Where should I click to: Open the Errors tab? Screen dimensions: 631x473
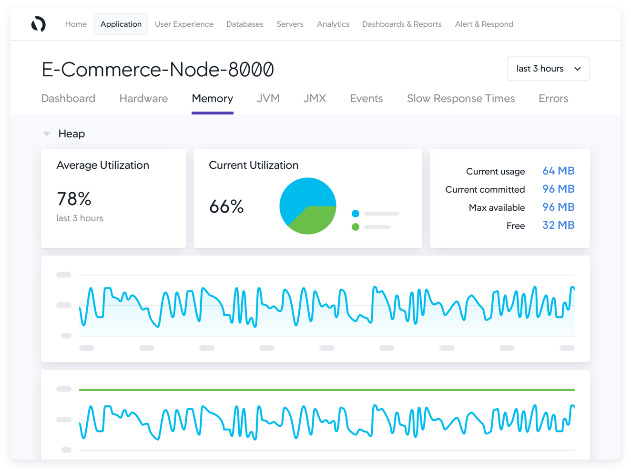[553, 98]
